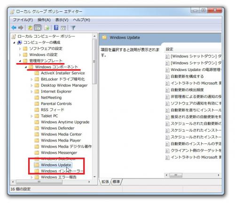Select the クライアント側のターゲット setting
The height and width of the screenshot is (206, 235).
click(196, 151)
